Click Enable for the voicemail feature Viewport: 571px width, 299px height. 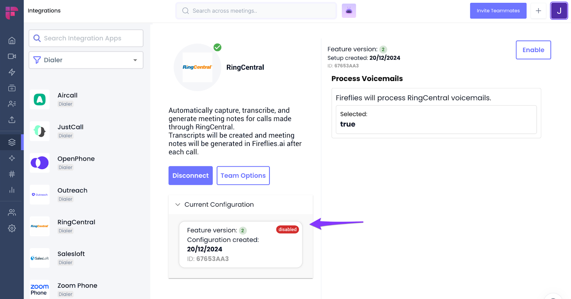pyautogui.click(x=533, y=50)
